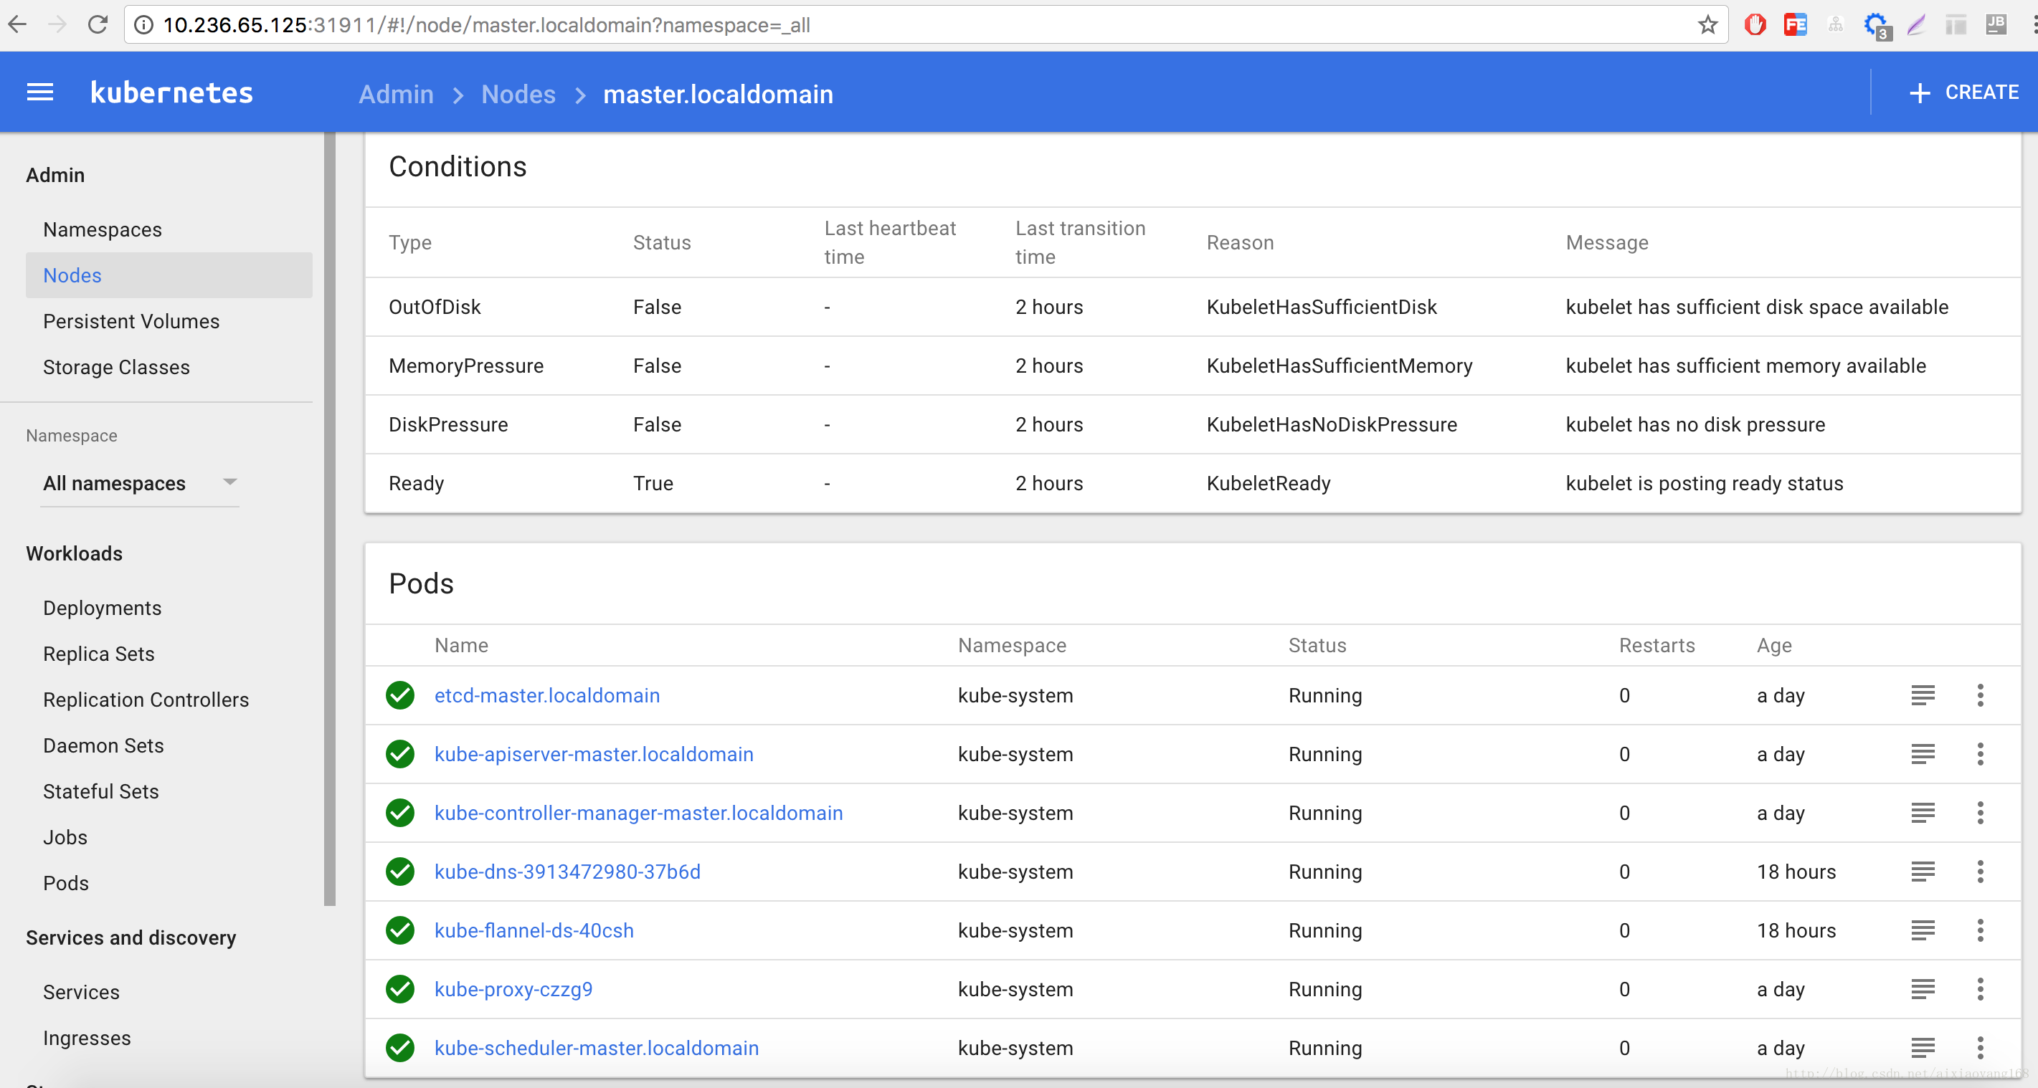Open Storage Classes from the sidebar
The image size is (2038, 1088).
click(x=116, y=367)
